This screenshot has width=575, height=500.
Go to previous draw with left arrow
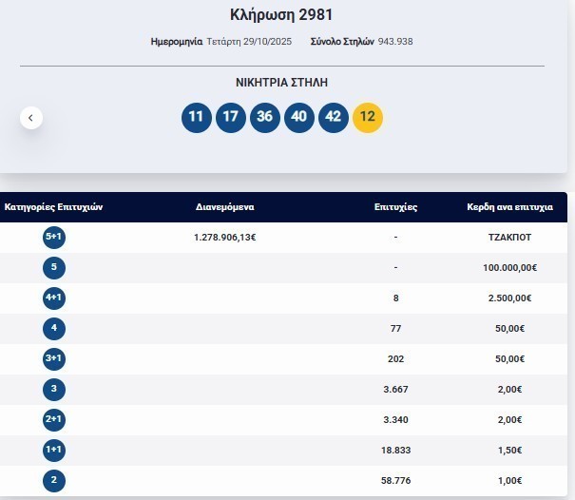click(31, 118)
